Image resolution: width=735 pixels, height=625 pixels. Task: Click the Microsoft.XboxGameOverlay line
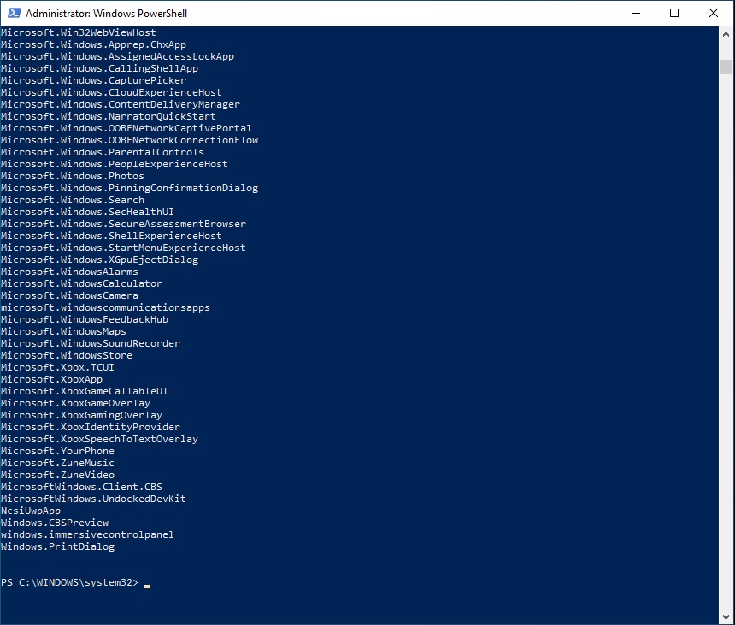pos(75,403)
